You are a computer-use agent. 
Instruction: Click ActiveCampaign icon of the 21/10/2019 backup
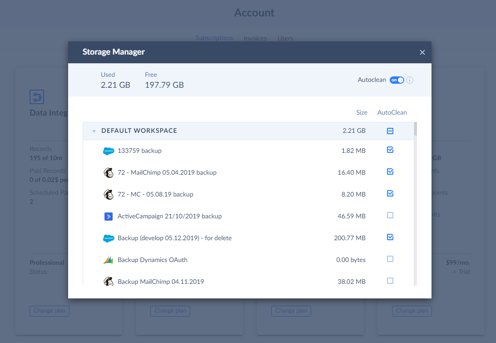[109, 217]
